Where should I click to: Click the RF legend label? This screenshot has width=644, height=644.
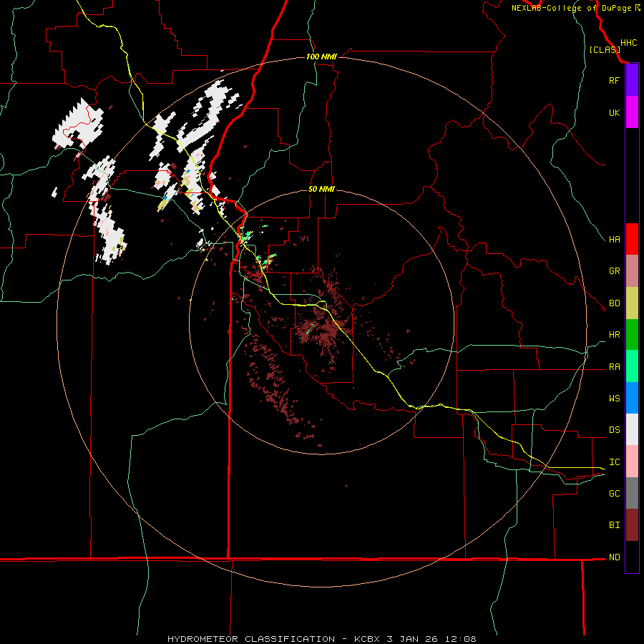[614, 80]
